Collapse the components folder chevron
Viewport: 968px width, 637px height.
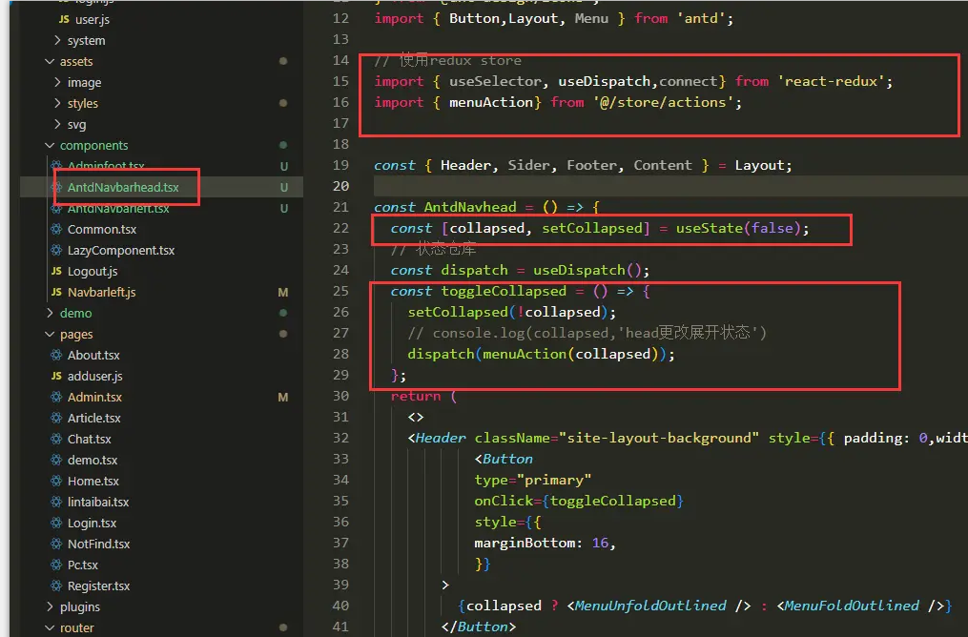50,146
